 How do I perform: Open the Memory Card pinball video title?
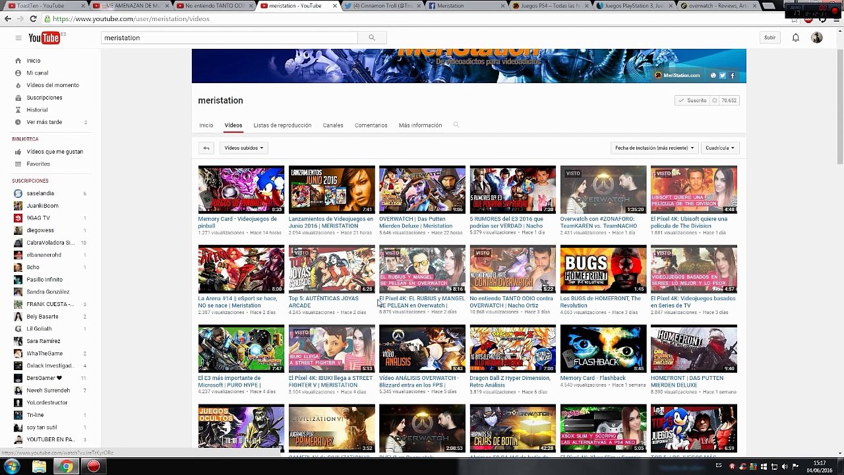click(238, 222)
